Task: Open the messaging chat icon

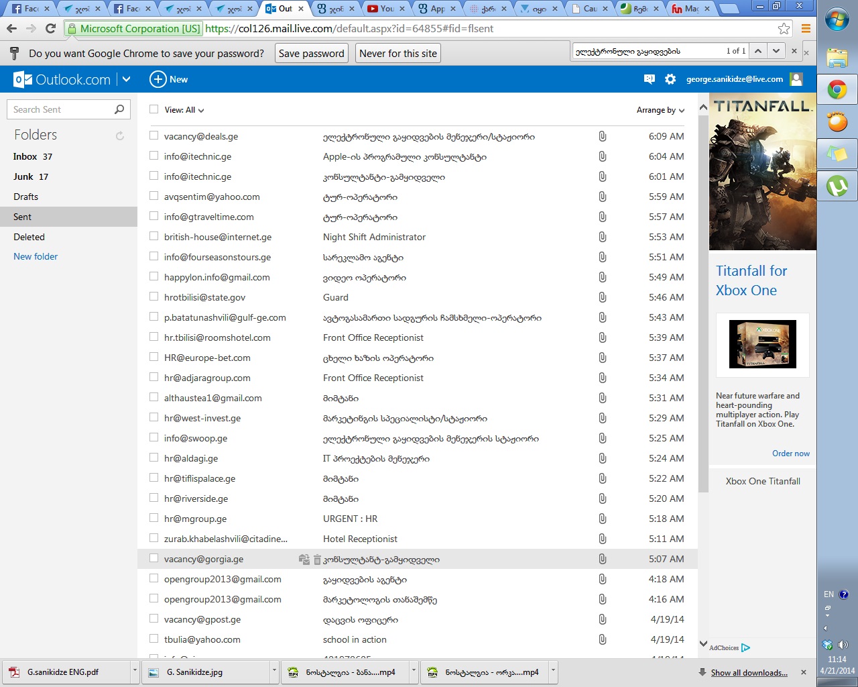Action: coord(649,79)
